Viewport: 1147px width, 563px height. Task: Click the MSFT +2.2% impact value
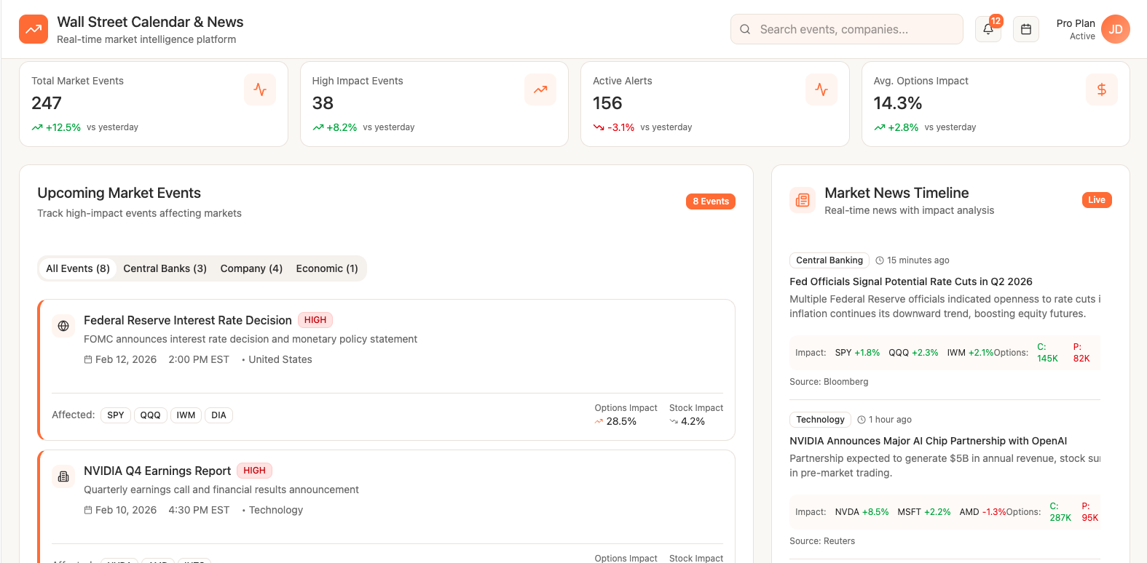pos(924,512)
